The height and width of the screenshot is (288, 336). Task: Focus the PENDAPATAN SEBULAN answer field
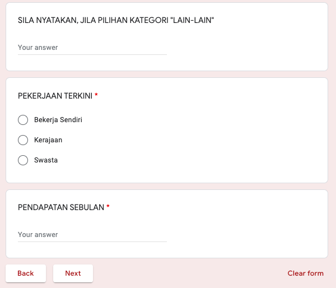[x=92, y=235]
